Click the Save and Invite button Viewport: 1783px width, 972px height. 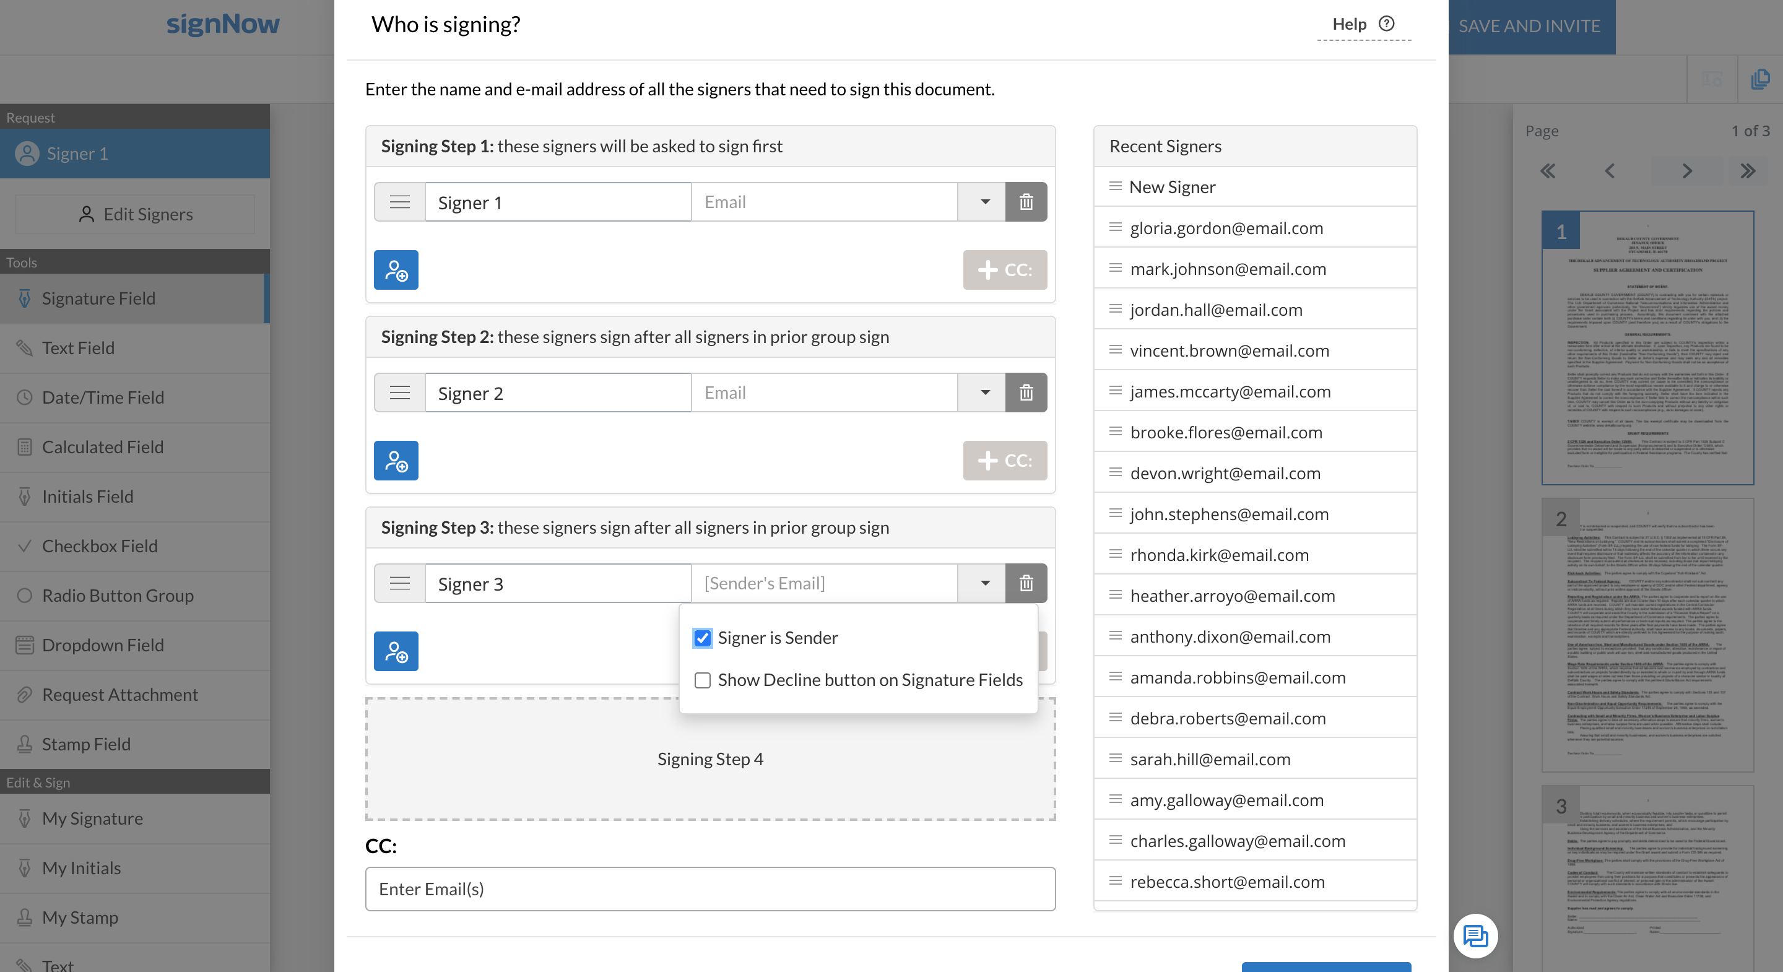point(1529,26)
